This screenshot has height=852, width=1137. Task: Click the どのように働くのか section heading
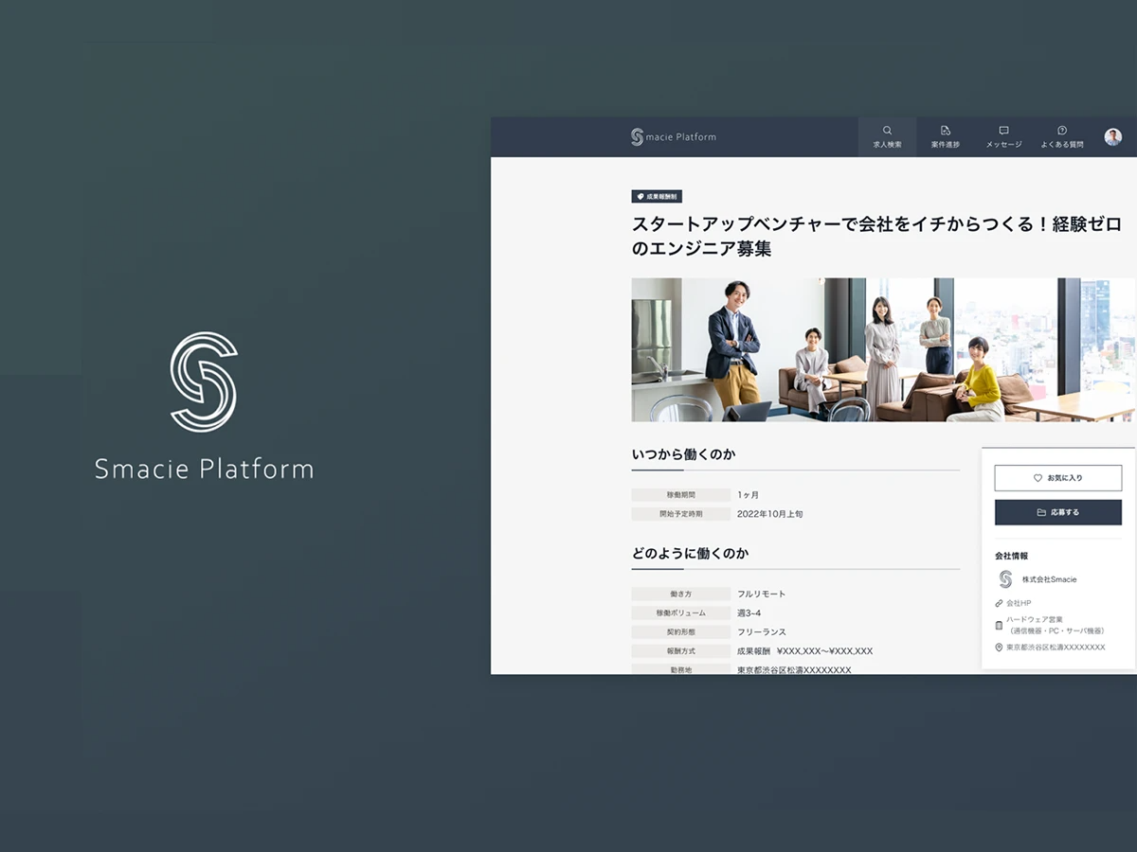(690, 553)
